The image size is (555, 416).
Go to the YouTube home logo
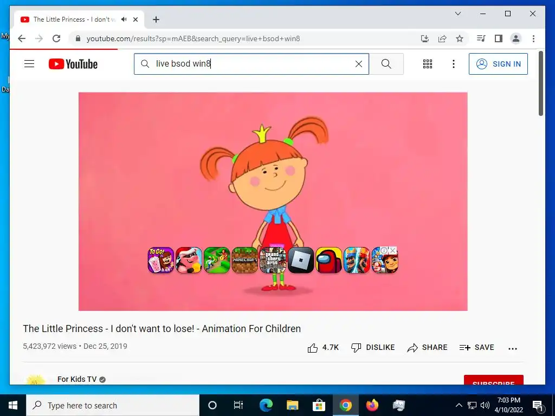point(73,64)
